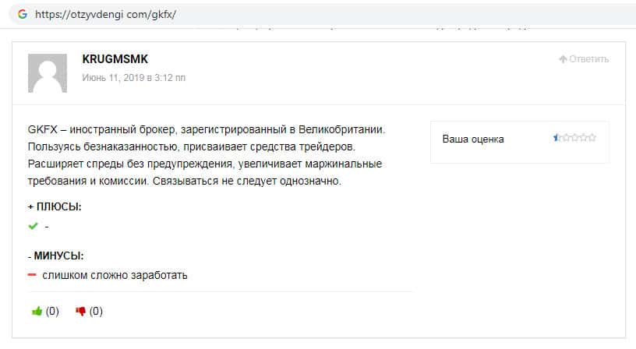Viewport: 636px width, 349px height.
Task: Click the half-filled first rating star
Action: coord(557,138)
